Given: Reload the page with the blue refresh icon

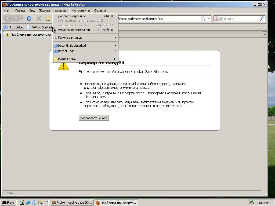Looking at the screenshot, I should [x=29, y=19].
